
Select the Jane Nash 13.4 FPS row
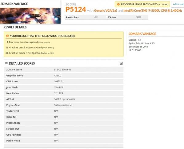coord(64,88)
